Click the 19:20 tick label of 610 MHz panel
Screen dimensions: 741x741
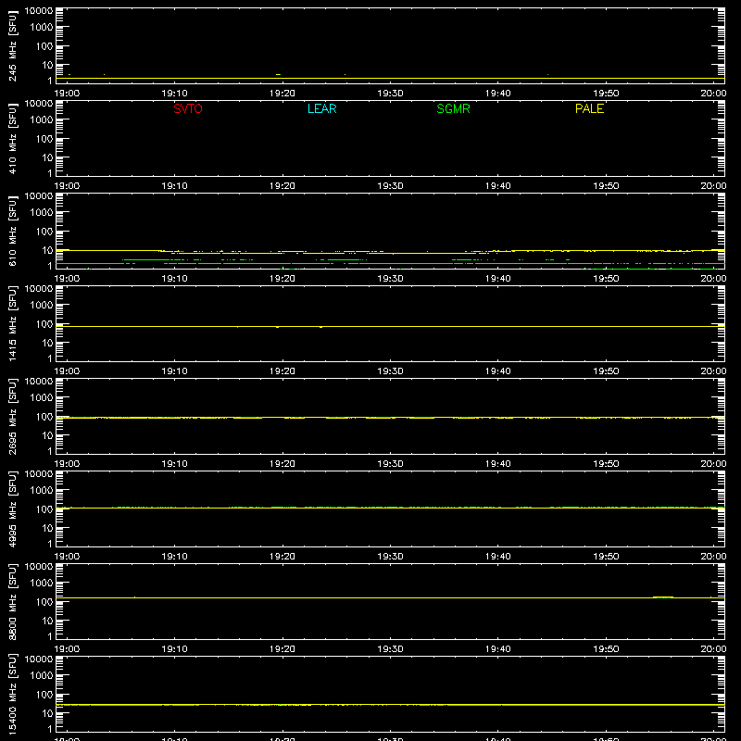(283, 279)
